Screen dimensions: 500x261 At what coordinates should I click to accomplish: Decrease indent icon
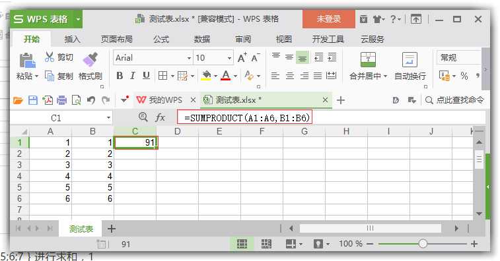tap(318, 57)
